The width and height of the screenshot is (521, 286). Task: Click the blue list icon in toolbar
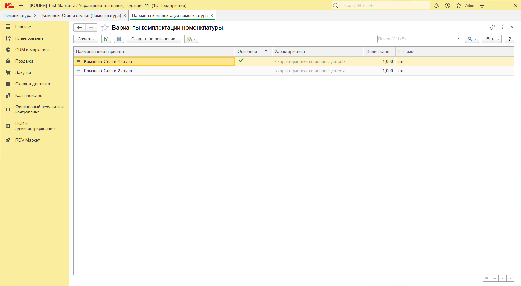coord(119,39)
